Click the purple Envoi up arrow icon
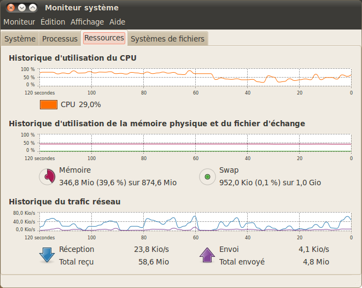The image size is (362, 288). tap(207, 255)
